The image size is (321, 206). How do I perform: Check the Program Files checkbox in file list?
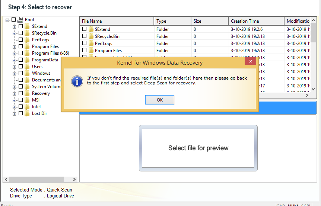click(84, 50)
